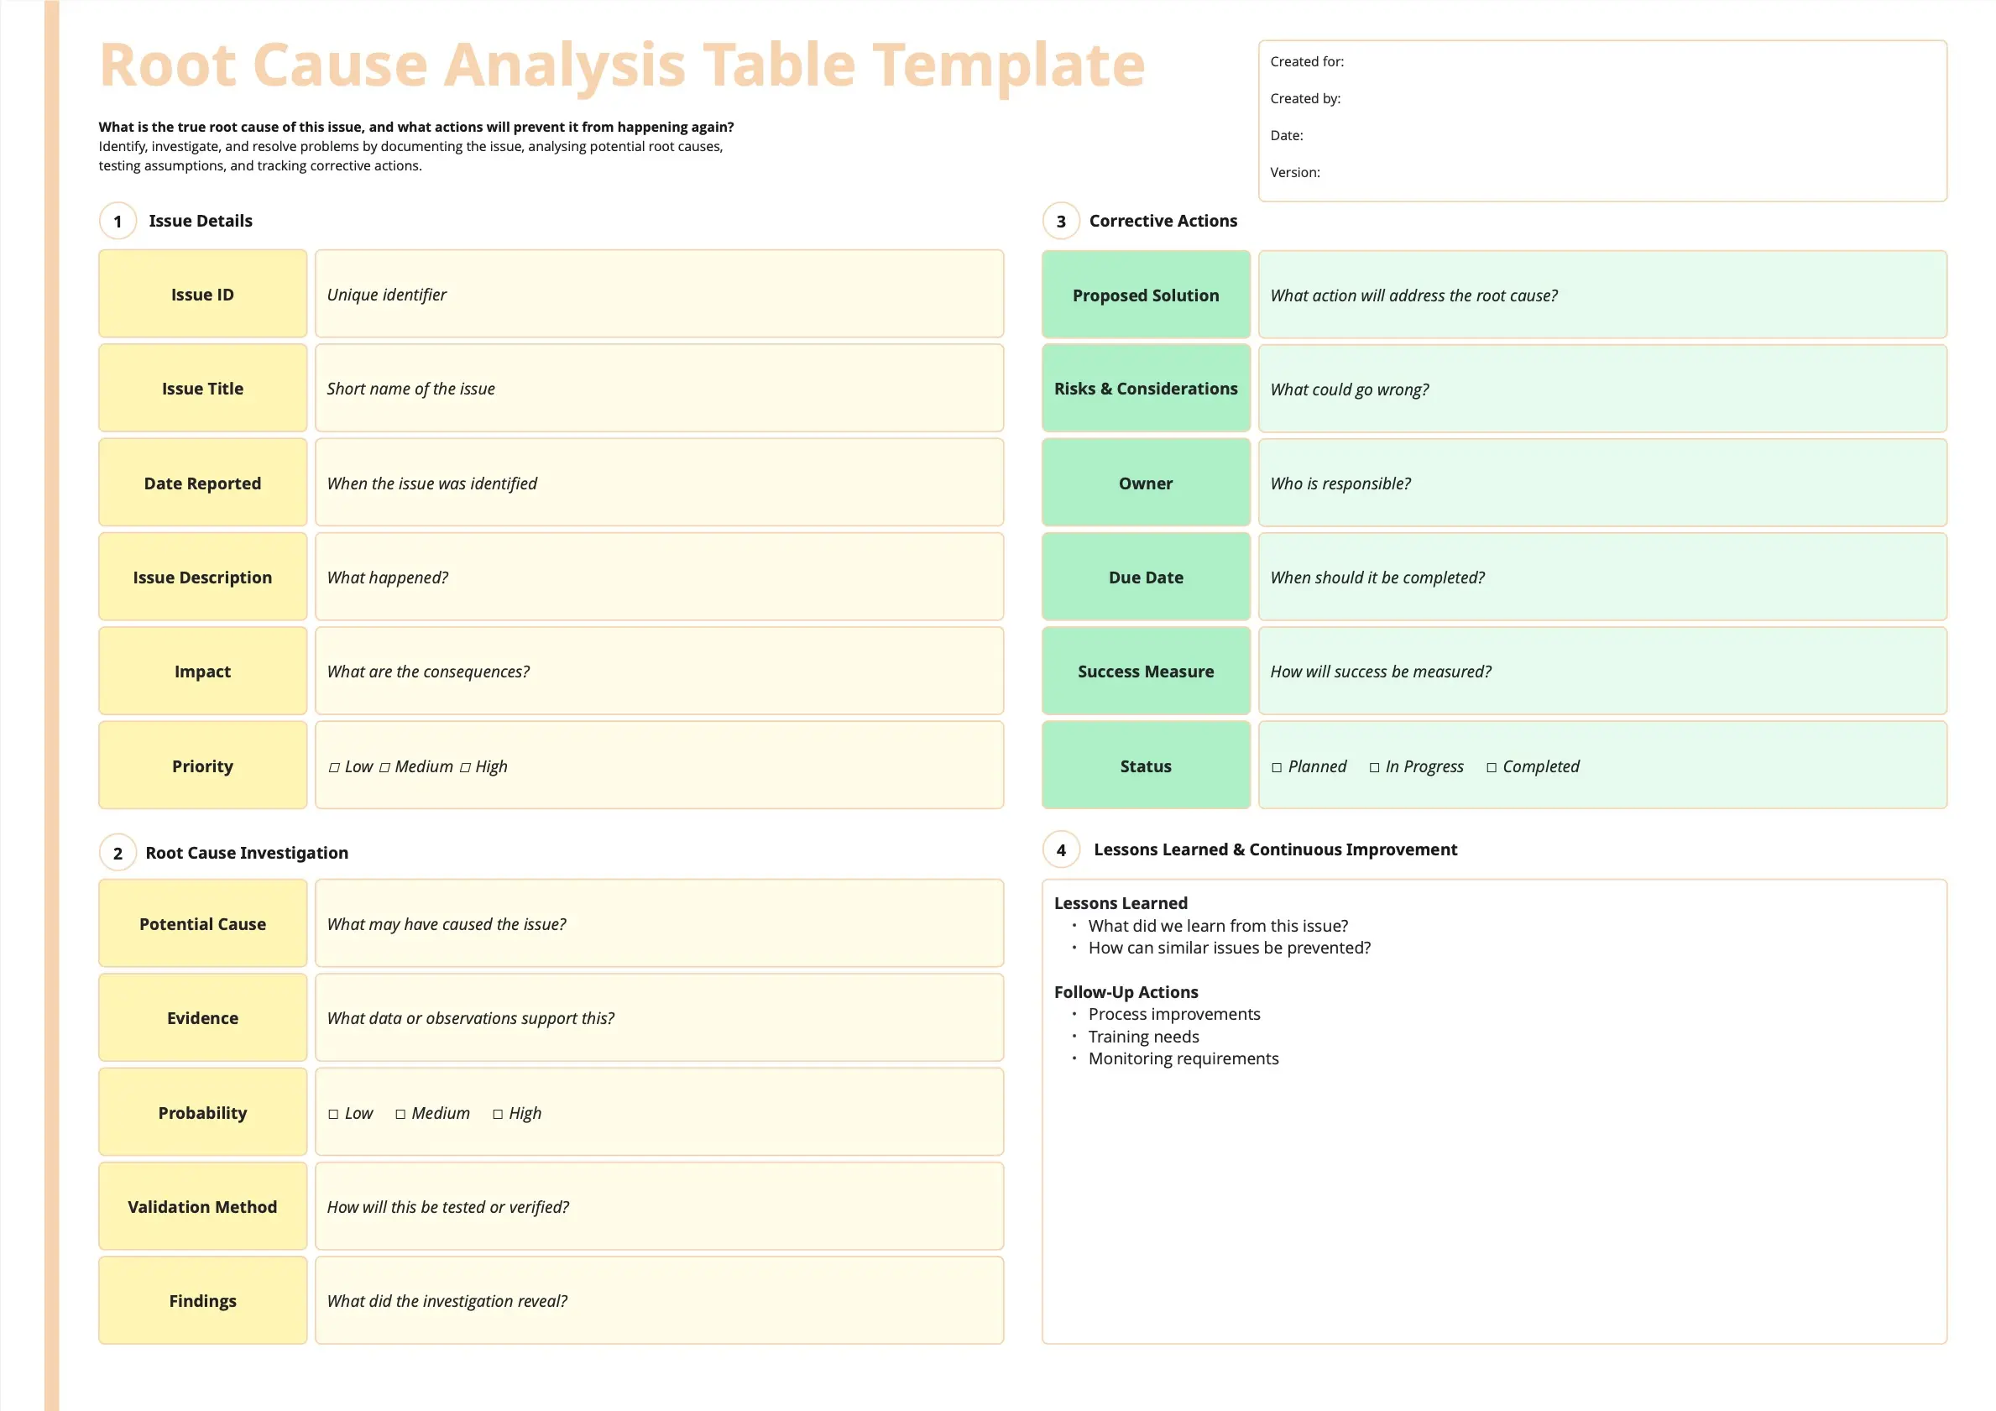
Task: Click the 'Process improvements' bullet
Action: [1173, 1014]
